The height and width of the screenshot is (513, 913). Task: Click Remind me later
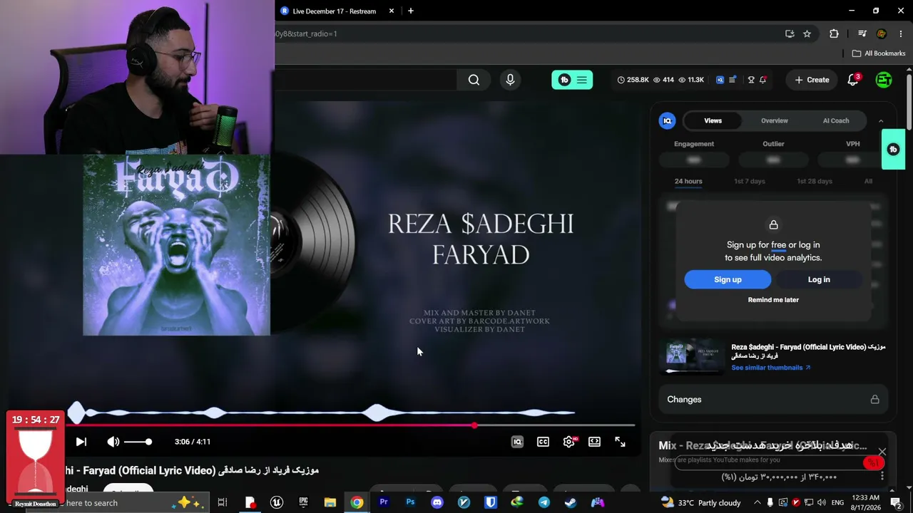(773, 300)
